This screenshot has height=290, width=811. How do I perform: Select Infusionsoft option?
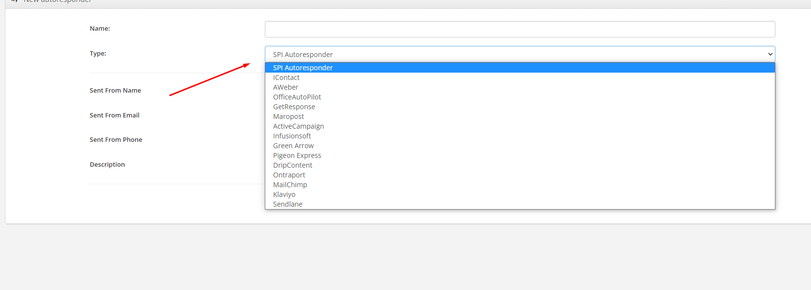(x=520, y=136)
